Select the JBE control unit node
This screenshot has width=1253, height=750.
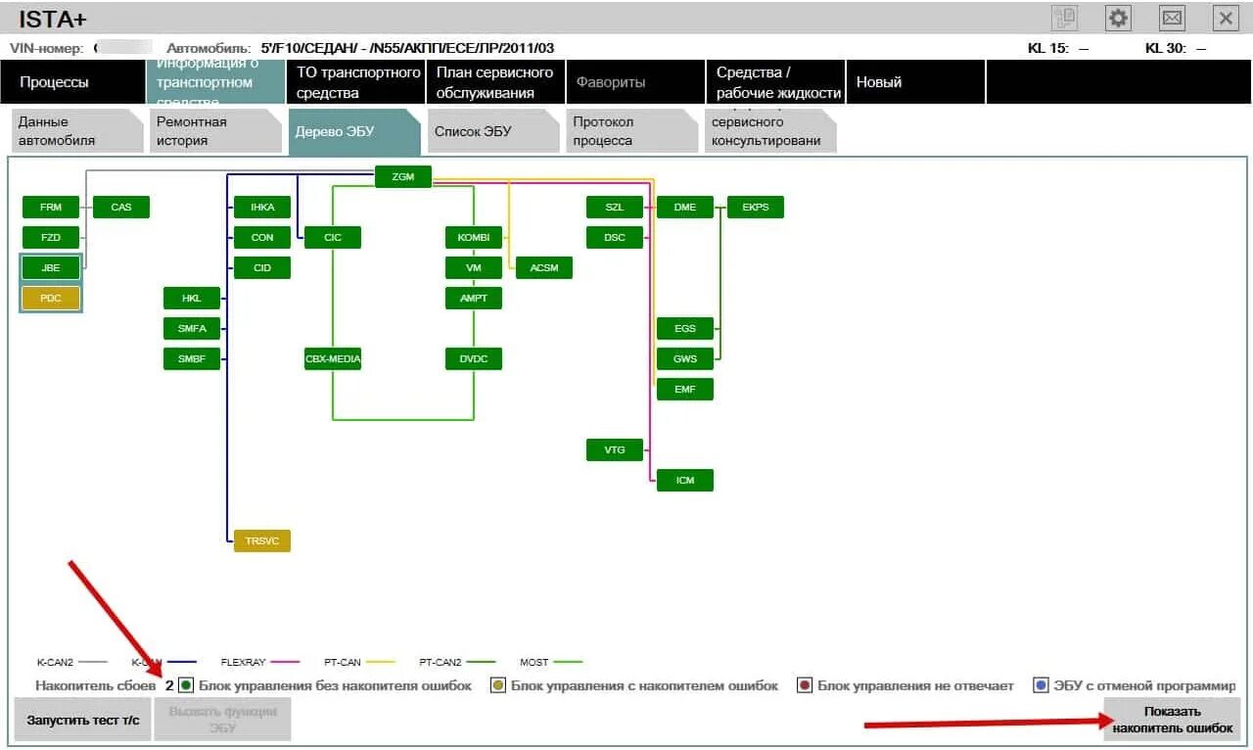click(51, 267)
